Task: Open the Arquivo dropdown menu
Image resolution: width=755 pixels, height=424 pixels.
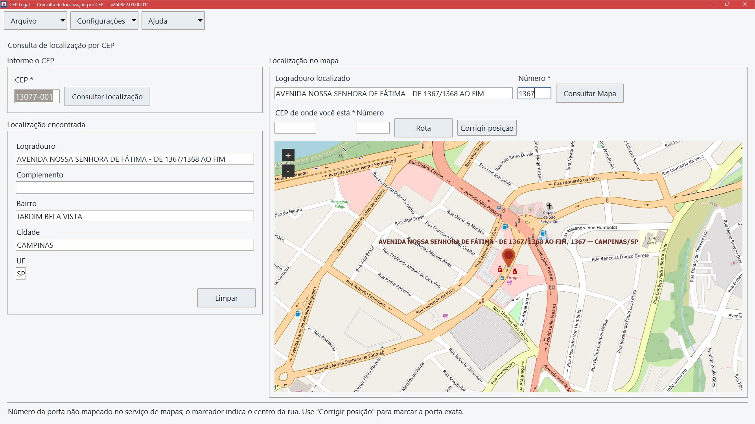Action: click(35, 21)
